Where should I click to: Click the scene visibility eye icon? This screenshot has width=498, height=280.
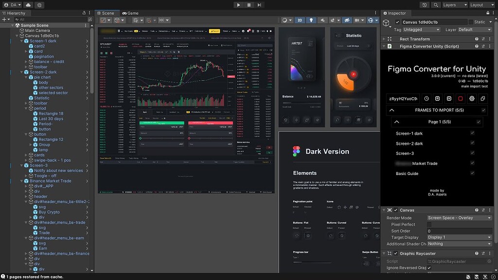347,20
